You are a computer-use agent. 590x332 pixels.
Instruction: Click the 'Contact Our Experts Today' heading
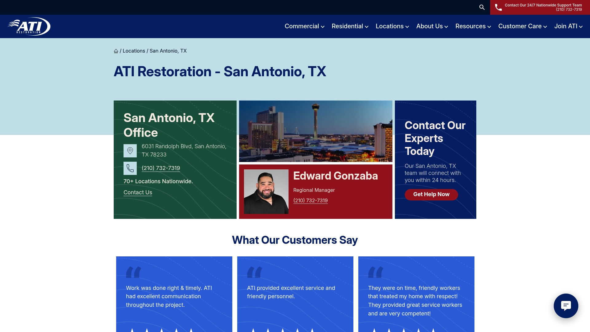[435, 138]
